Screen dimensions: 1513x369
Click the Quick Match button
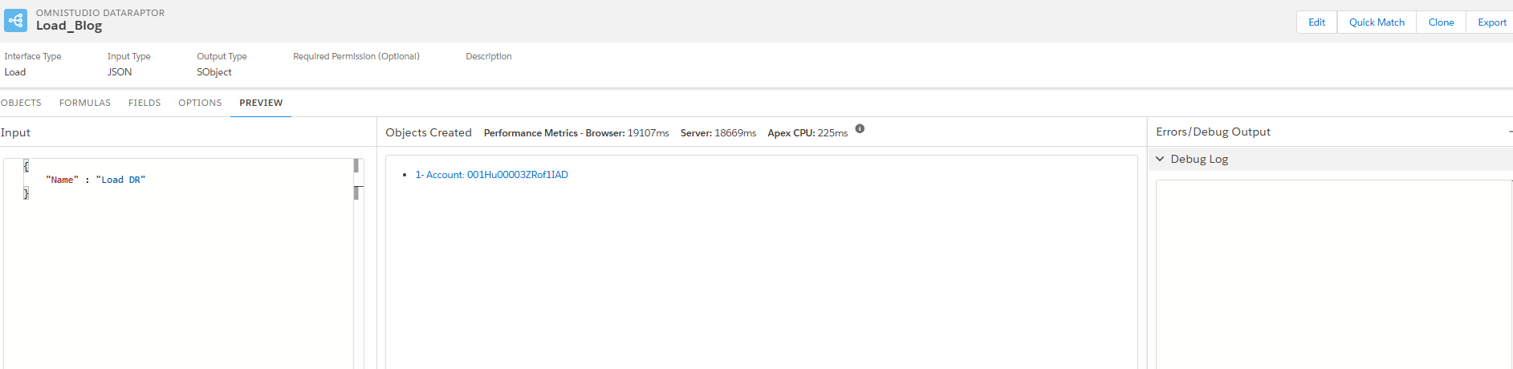click(1377, 22)
